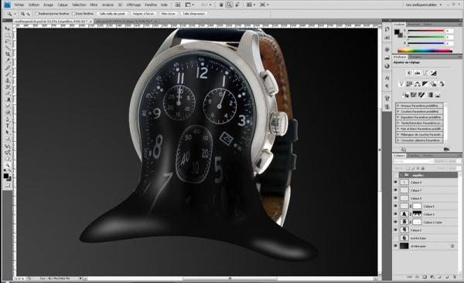Image resolution: width=464 pixels, height=283 pixels.
Task: Add an Exposure adjustment
Action: (433, 73)
